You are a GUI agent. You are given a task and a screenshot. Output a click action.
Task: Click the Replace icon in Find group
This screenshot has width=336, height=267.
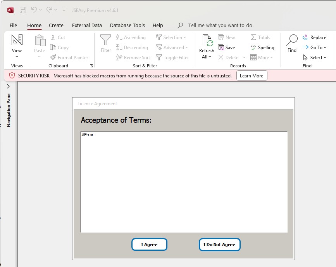tap(305, 38)
